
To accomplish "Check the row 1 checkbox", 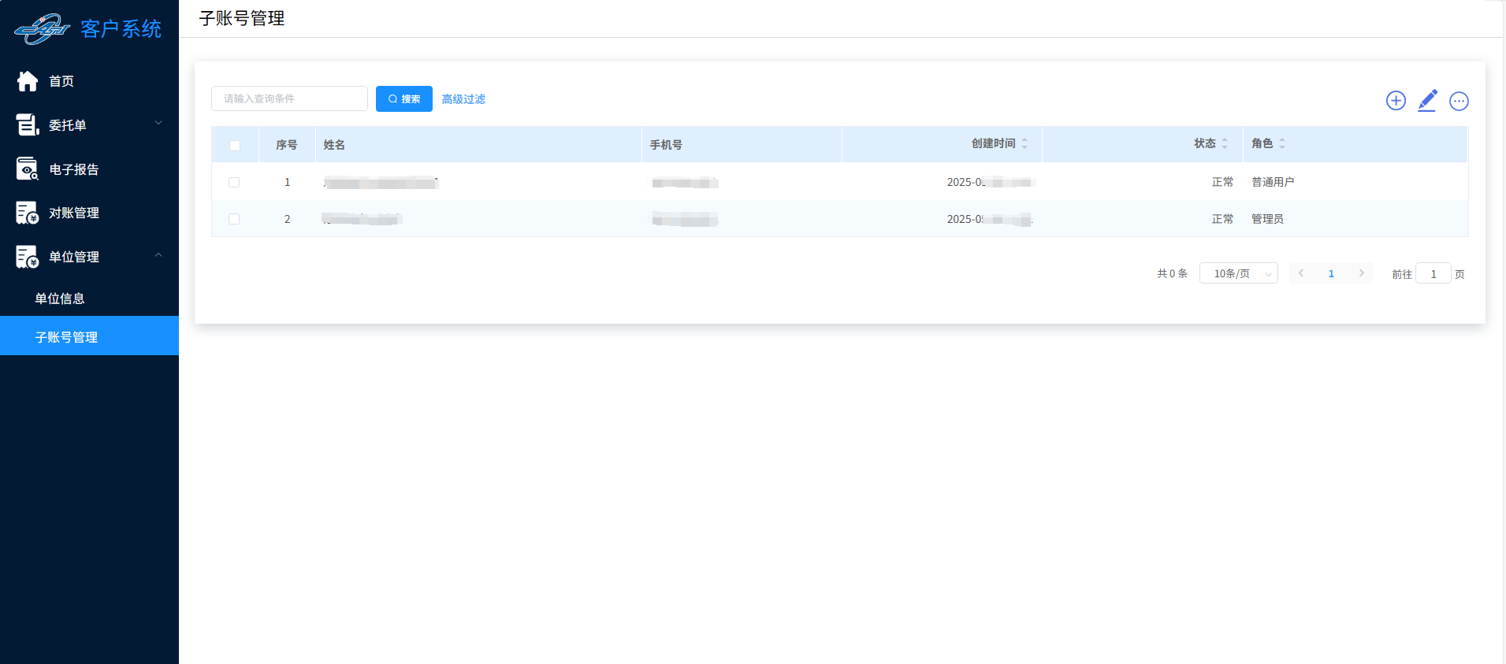I will coord(234,182).
